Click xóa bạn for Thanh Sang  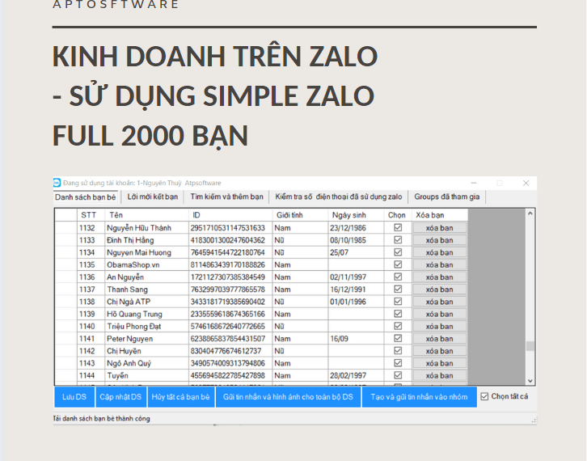[440, 290]
